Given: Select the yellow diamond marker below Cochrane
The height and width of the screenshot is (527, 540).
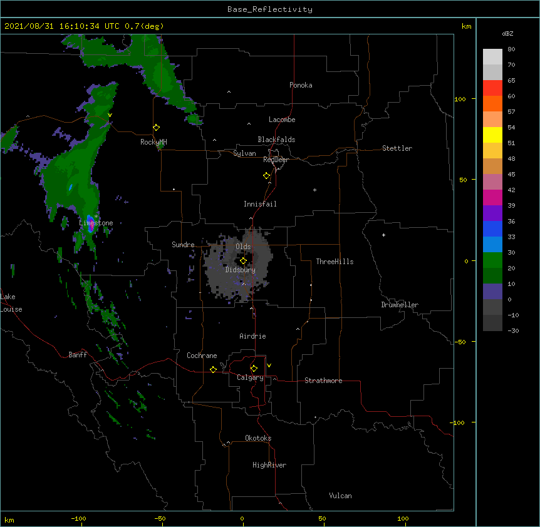Looking at the screenshot, I should coord(213,369).
